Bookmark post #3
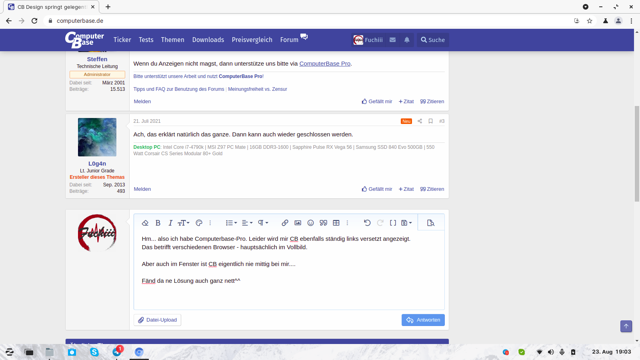Viewport: 640px width, 360px height. coord(431,121)
